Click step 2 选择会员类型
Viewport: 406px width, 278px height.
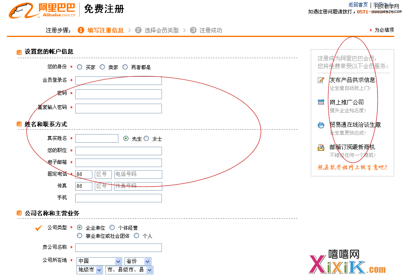point(157,30)
